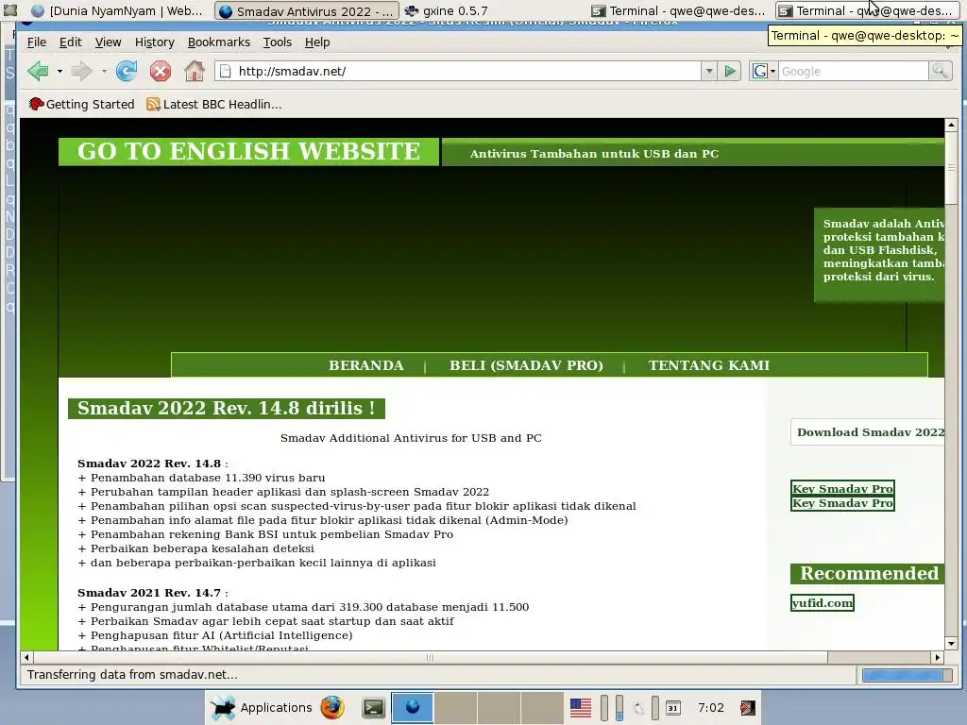Open the Getting Started bookmark
Screen dimensions: 967x725
81,104
